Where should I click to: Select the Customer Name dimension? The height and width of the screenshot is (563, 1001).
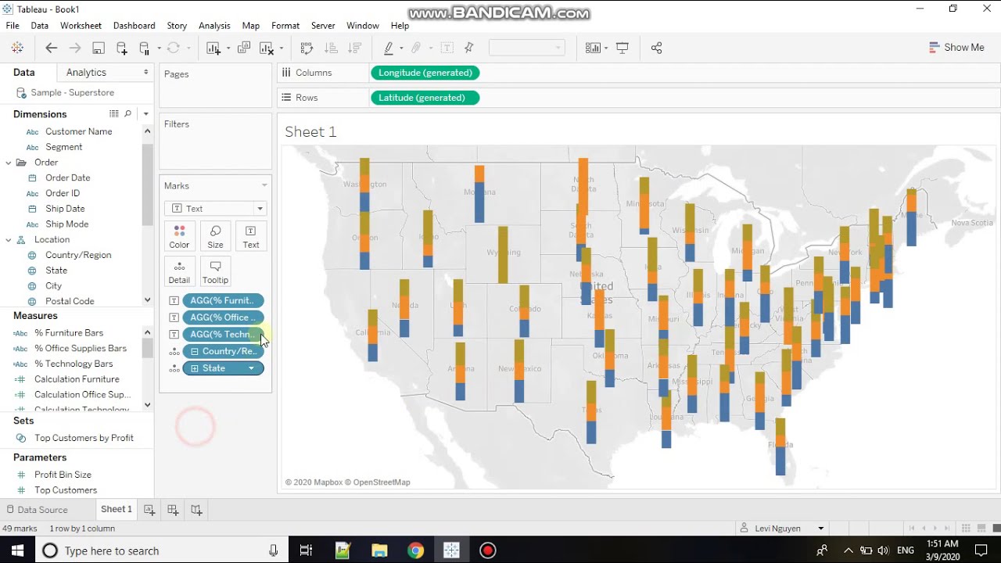coord(78,131)
